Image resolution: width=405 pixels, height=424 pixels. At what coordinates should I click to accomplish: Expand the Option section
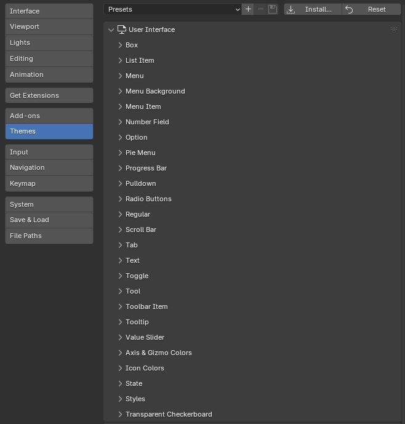click(120, 138)
